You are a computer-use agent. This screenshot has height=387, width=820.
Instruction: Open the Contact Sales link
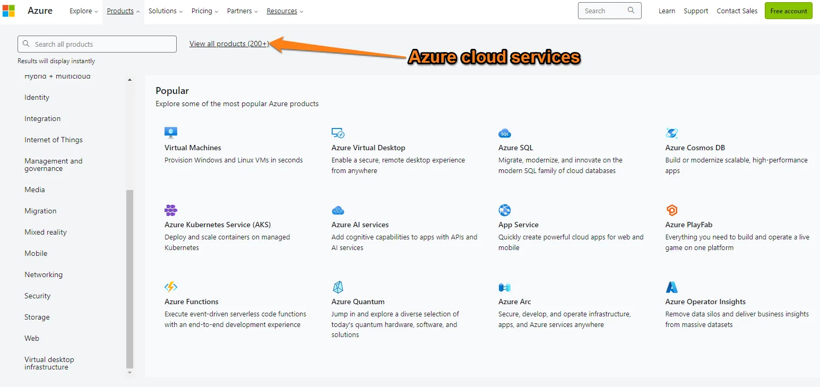click(737, 11)
